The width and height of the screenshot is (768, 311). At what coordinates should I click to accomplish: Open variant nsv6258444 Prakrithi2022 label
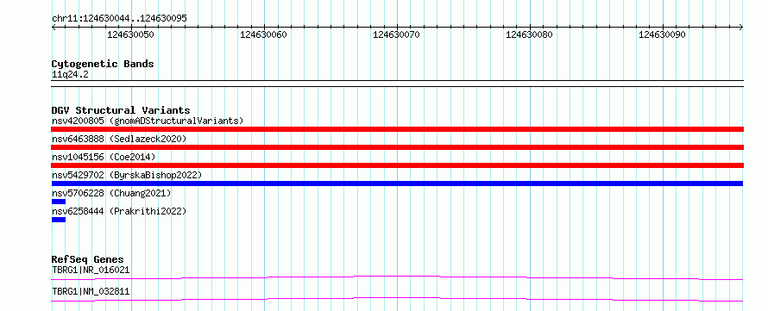pyautogui.click(x=119, y=211)
